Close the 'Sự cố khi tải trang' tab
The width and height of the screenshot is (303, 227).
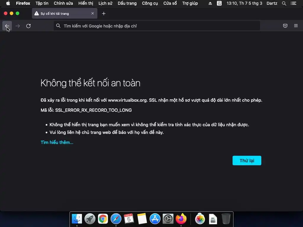point(93,13)
